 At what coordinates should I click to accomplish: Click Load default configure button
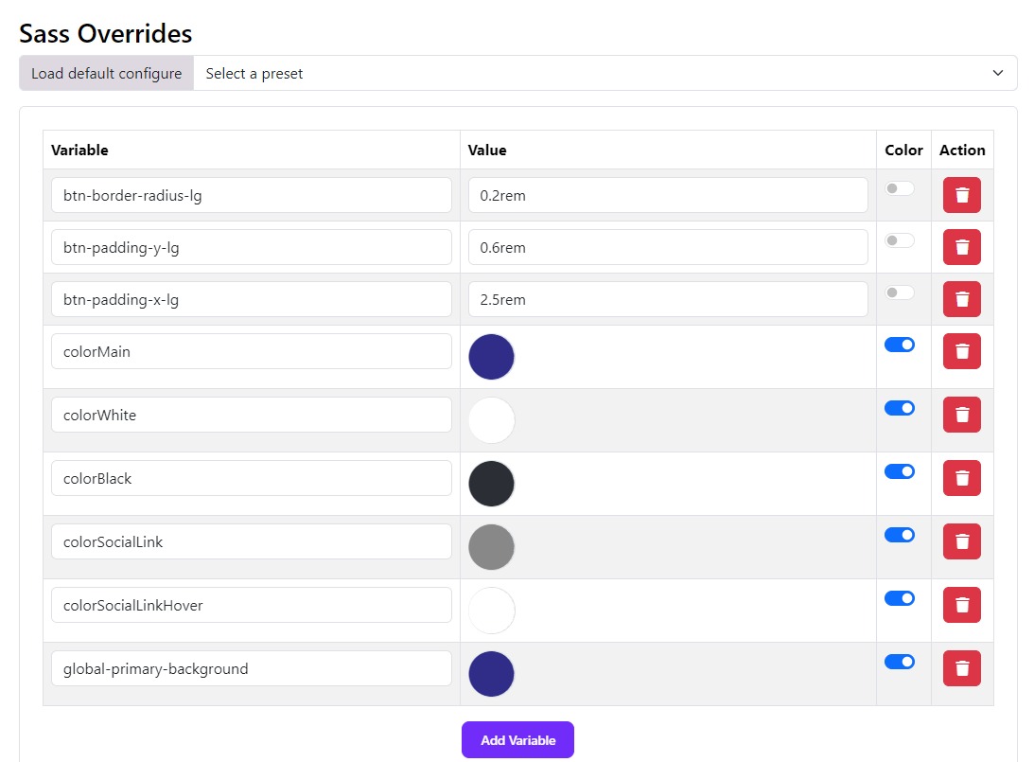106,73
